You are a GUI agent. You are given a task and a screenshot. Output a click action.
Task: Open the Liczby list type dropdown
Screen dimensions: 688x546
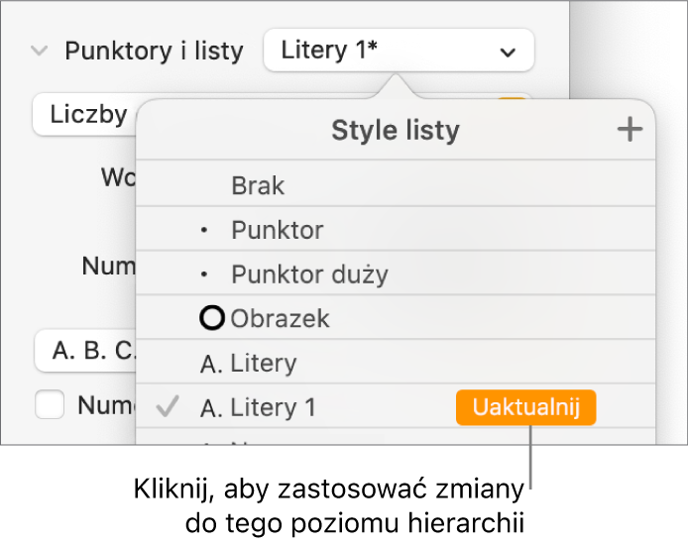pos(84,114)
